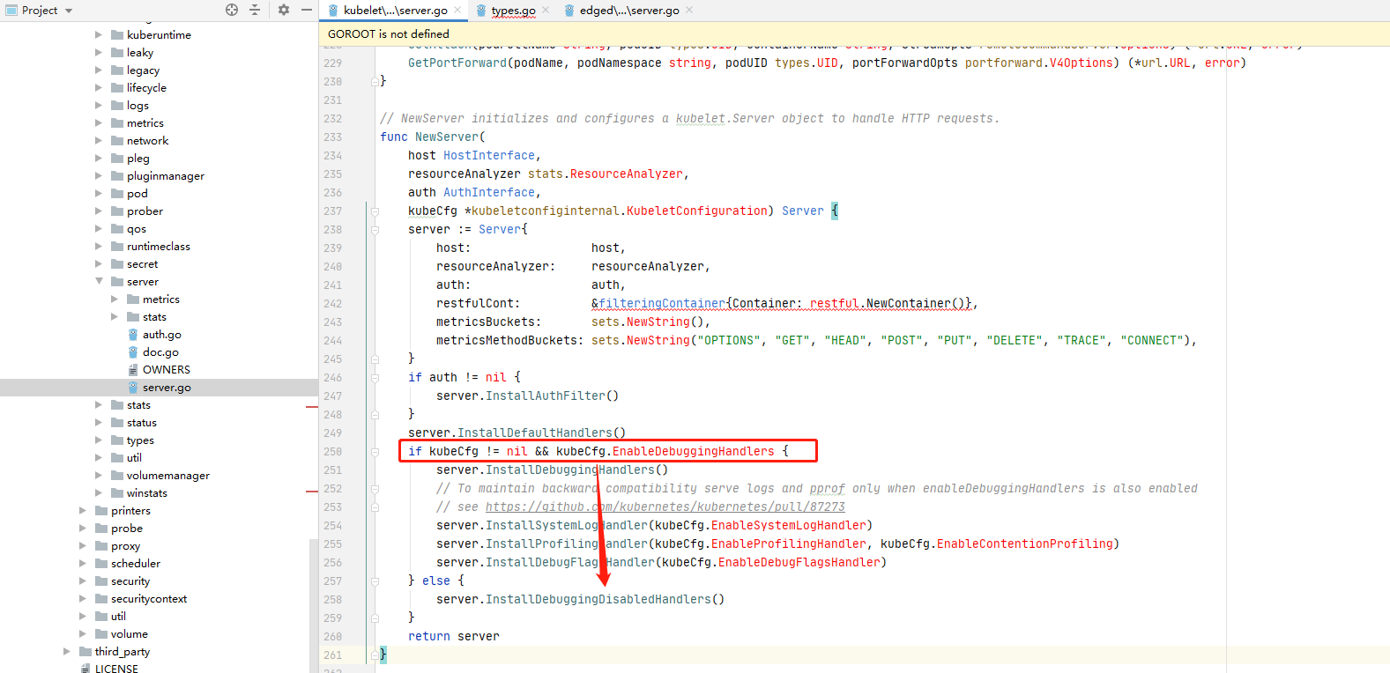
Task: Toggle function fold at line 237
Action: (375, 211)
